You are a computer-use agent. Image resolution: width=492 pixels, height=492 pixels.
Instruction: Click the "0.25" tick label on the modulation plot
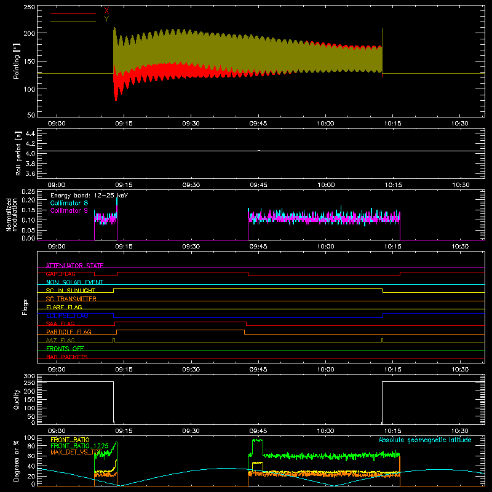pos(29,192)
